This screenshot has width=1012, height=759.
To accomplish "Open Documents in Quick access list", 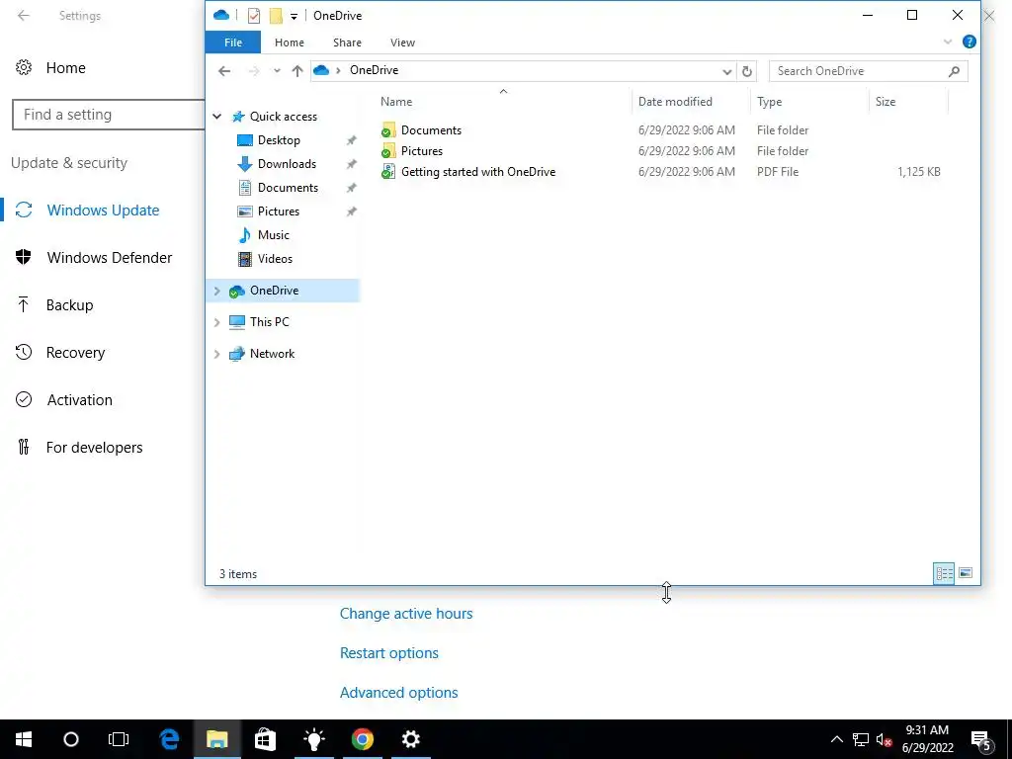I will point(288,188).
